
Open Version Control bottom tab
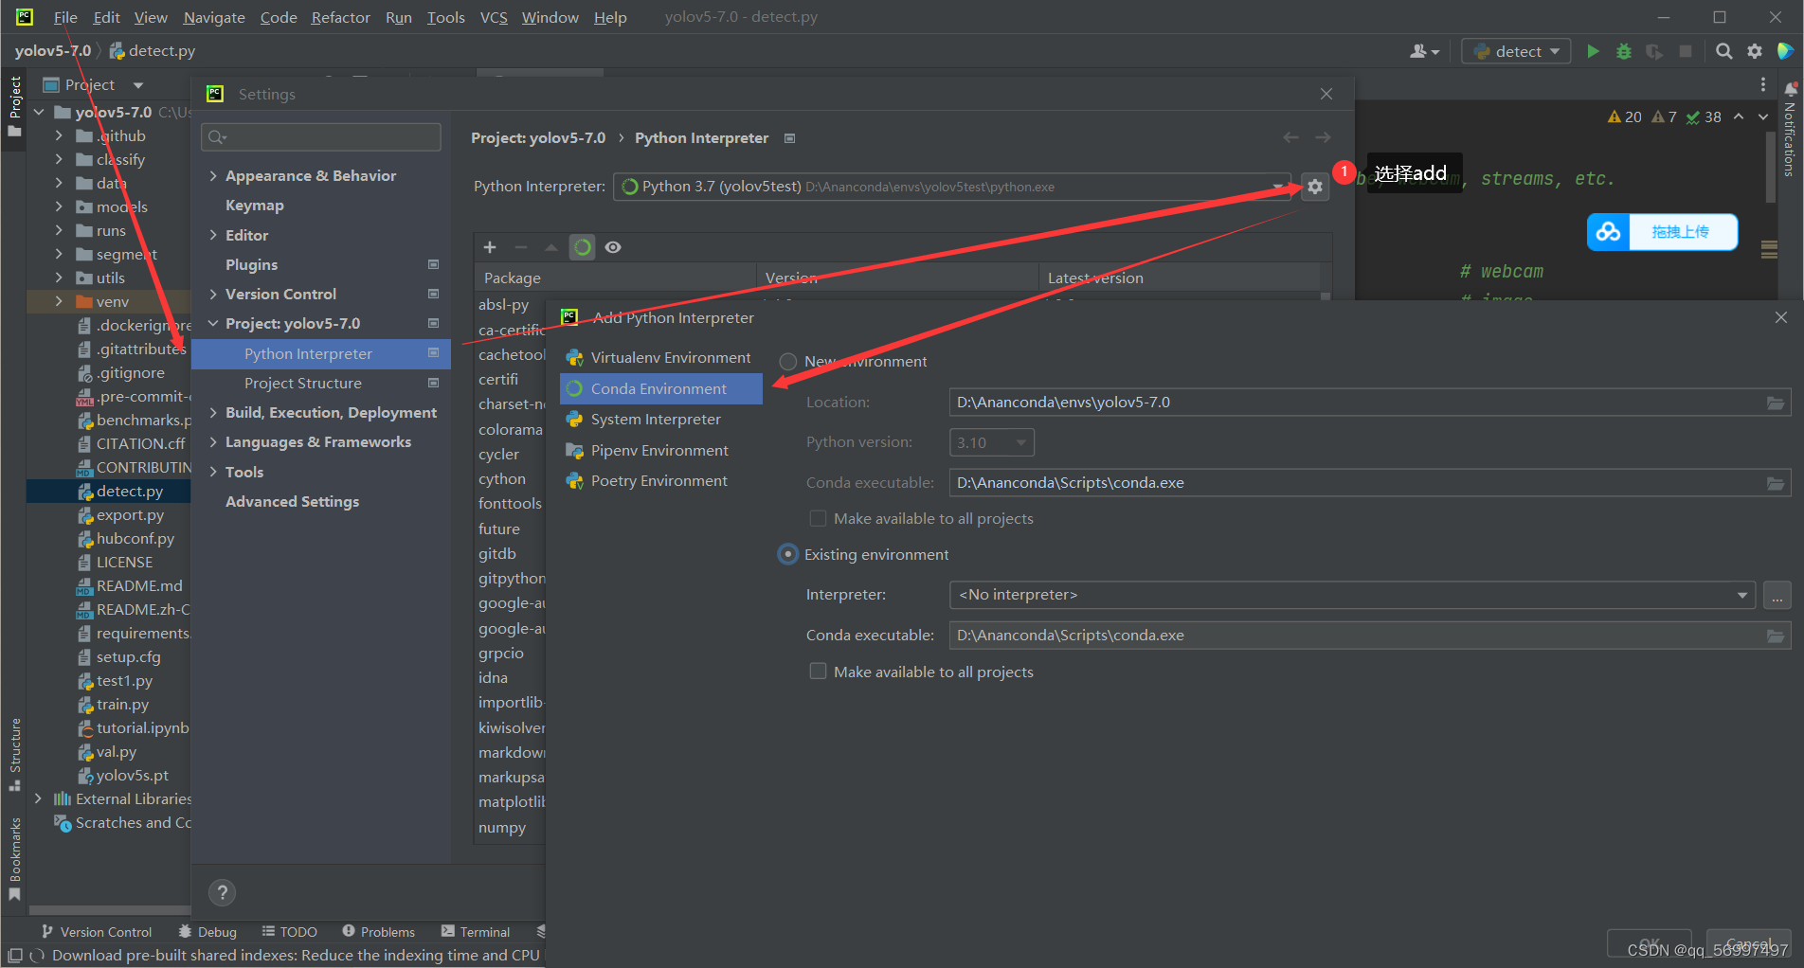tap(97, 932)
